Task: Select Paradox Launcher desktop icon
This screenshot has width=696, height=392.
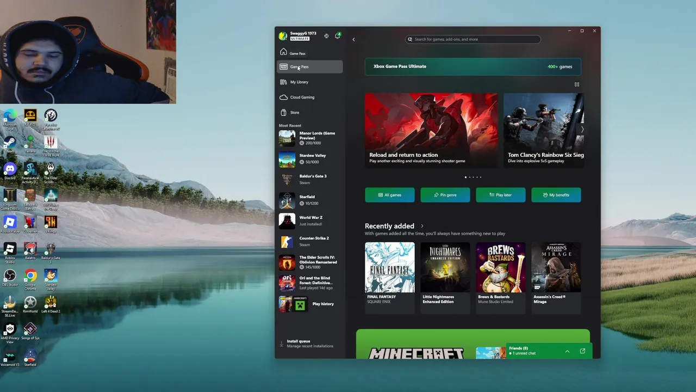Action: coord(51,119)
